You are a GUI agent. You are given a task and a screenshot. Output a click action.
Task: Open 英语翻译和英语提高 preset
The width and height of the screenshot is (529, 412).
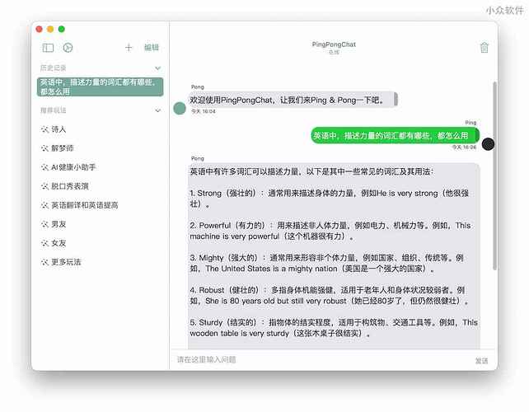click(x=85, y=205)
